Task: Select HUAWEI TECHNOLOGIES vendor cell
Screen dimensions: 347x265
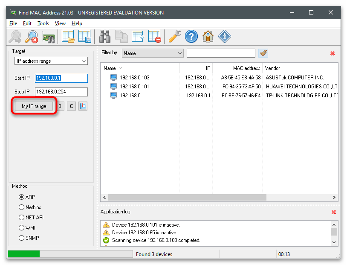Action: click(x=302, y=86)
